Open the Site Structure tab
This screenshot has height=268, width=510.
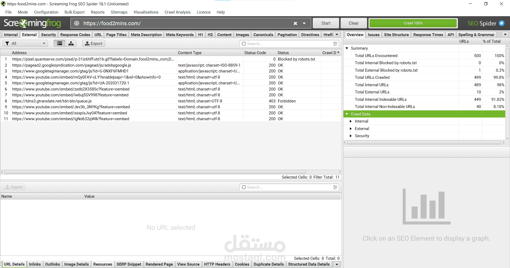396,35
